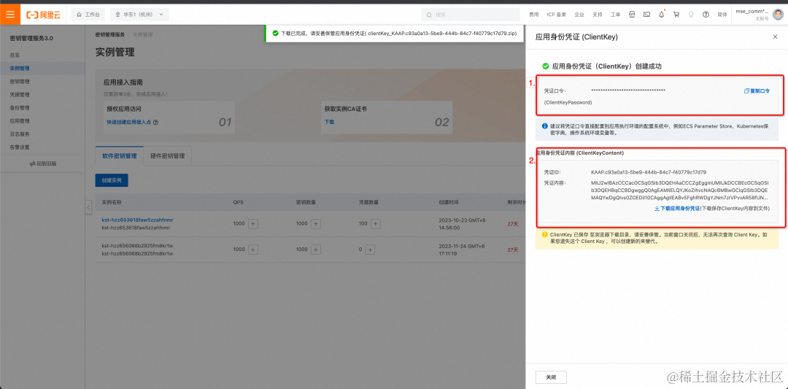Click the 关闭 button
788x389 pixels.
(x=552, y=377)
